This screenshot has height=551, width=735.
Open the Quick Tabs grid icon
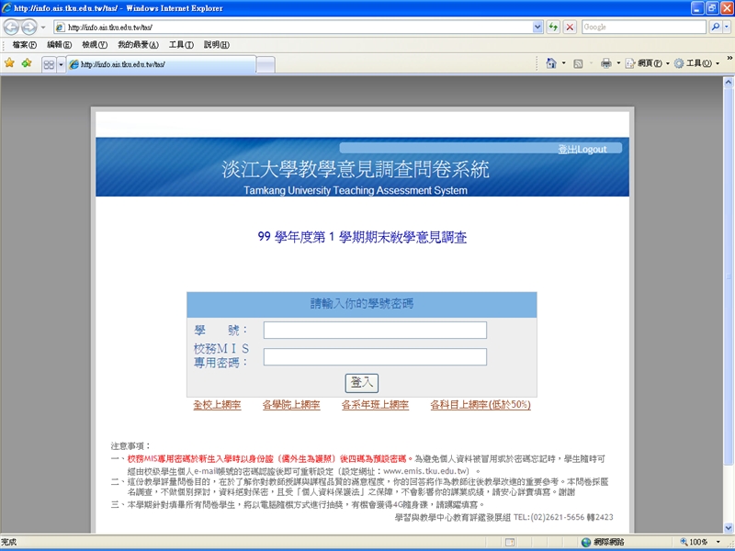pos(48,64)
